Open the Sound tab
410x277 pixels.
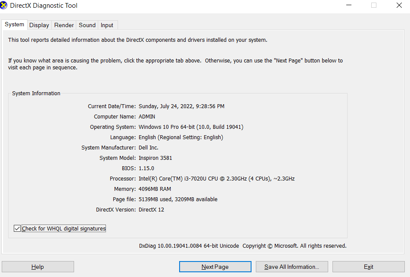87,25
